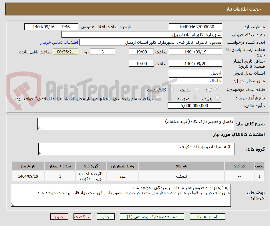
Task: Click the need number field 1104004637000030
Action: tap(195, 27)
